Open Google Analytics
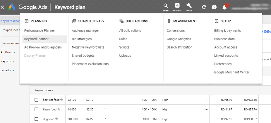Screen dimensions: 271x123 [x=179, y=39]
